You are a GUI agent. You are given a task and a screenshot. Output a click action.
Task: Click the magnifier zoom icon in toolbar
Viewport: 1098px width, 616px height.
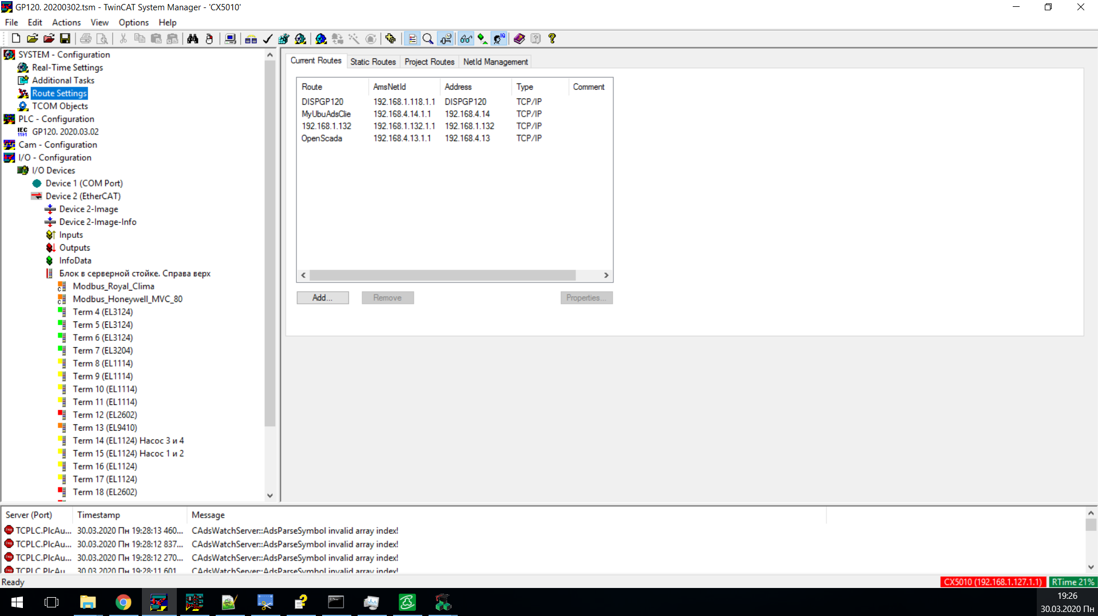428,39
